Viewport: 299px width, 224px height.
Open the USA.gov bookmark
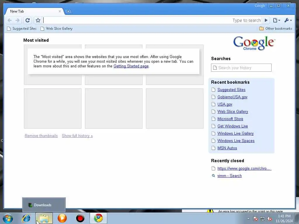[x=225, y=104]
